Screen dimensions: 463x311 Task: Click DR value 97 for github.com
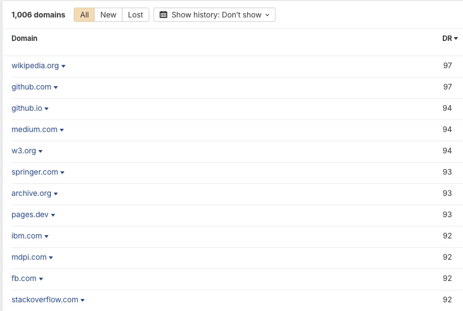(447, 87)
